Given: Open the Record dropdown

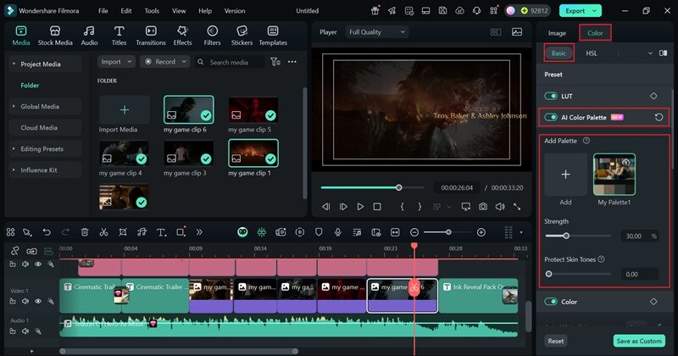Looking at the screenshot, I should tap(165, 62).
